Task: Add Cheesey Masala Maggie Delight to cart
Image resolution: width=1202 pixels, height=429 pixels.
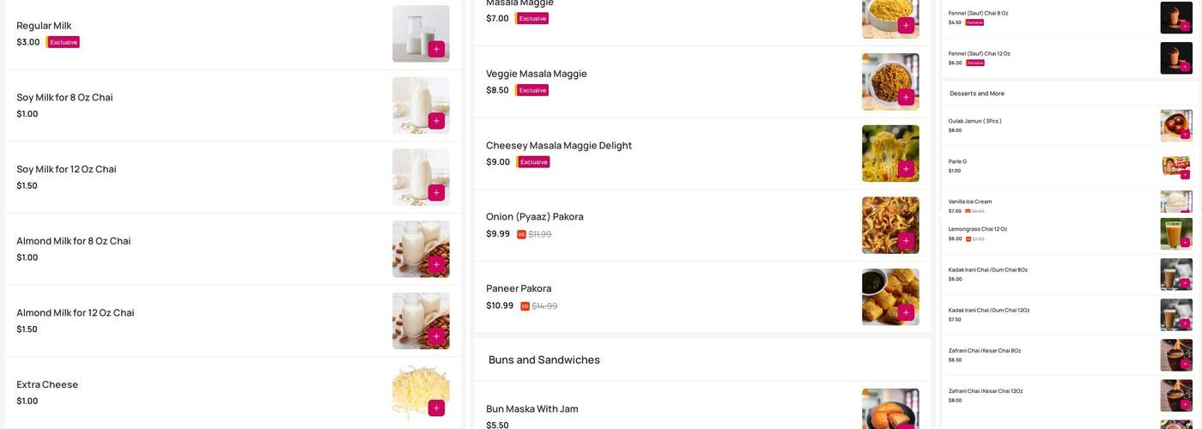Action: 906,169
